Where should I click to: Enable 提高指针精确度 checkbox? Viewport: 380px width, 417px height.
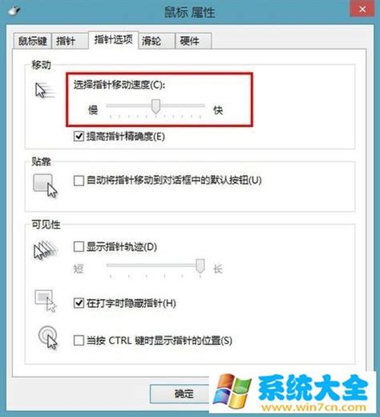pyautogui.click(x=79, y=137)
